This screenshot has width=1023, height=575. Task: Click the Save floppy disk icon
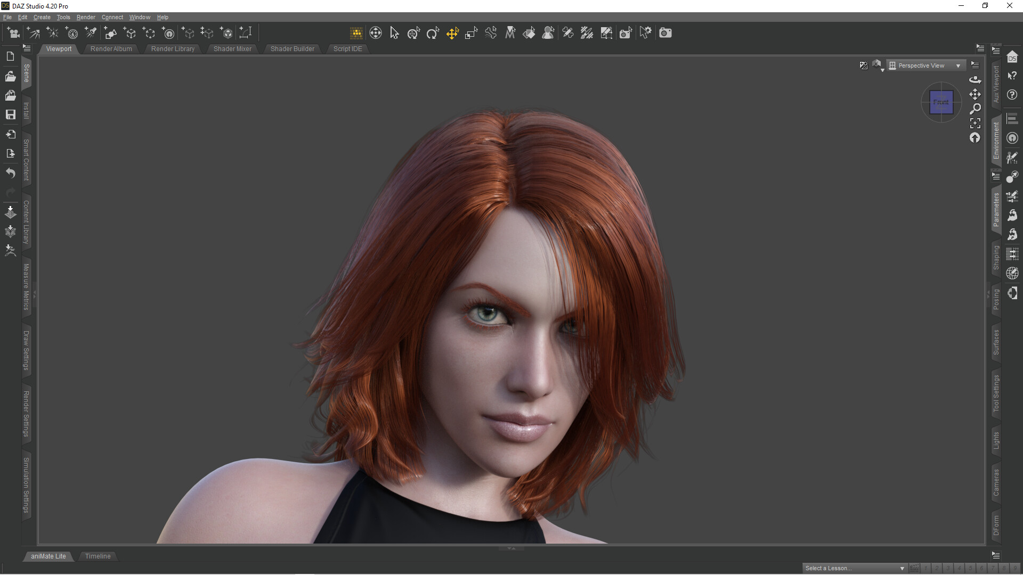pyautogui.click(x=10, y=114)
